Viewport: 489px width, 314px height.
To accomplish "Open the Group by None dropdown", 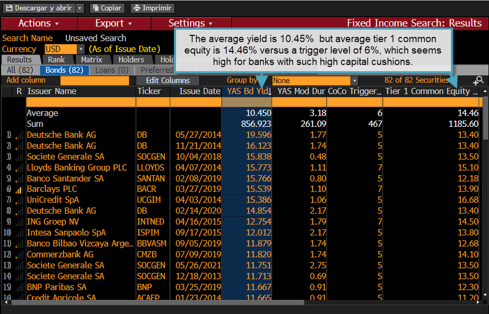I will pos(354,81).
